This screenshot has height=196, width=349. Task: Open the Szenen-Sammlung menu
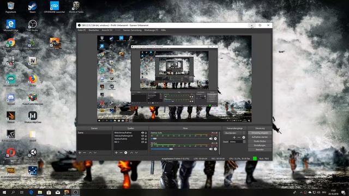pos(132,30)
